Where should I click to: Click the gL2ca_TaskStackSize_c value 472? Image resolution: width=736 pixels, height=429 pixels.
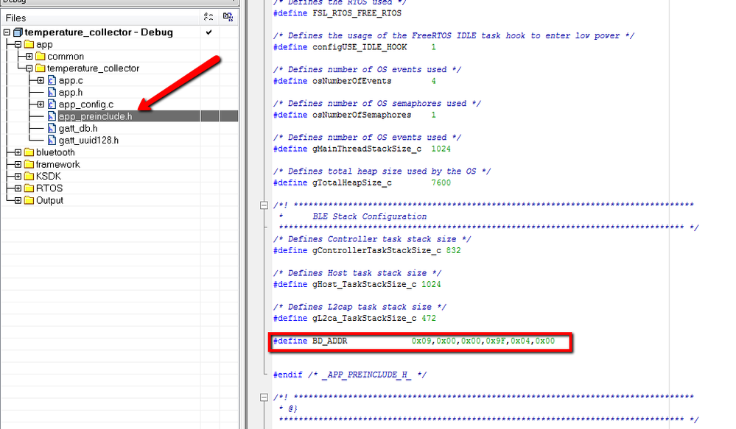[429, 319]
